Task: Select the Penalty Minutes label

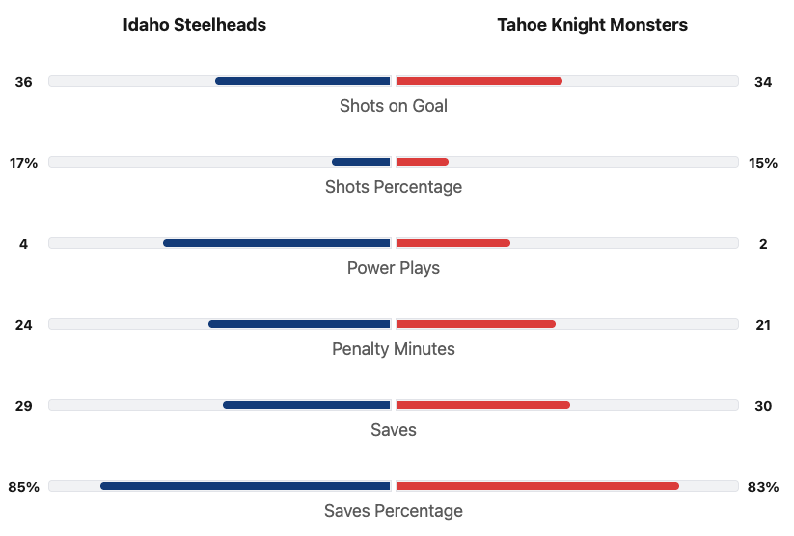Action: tap(393, 349)
